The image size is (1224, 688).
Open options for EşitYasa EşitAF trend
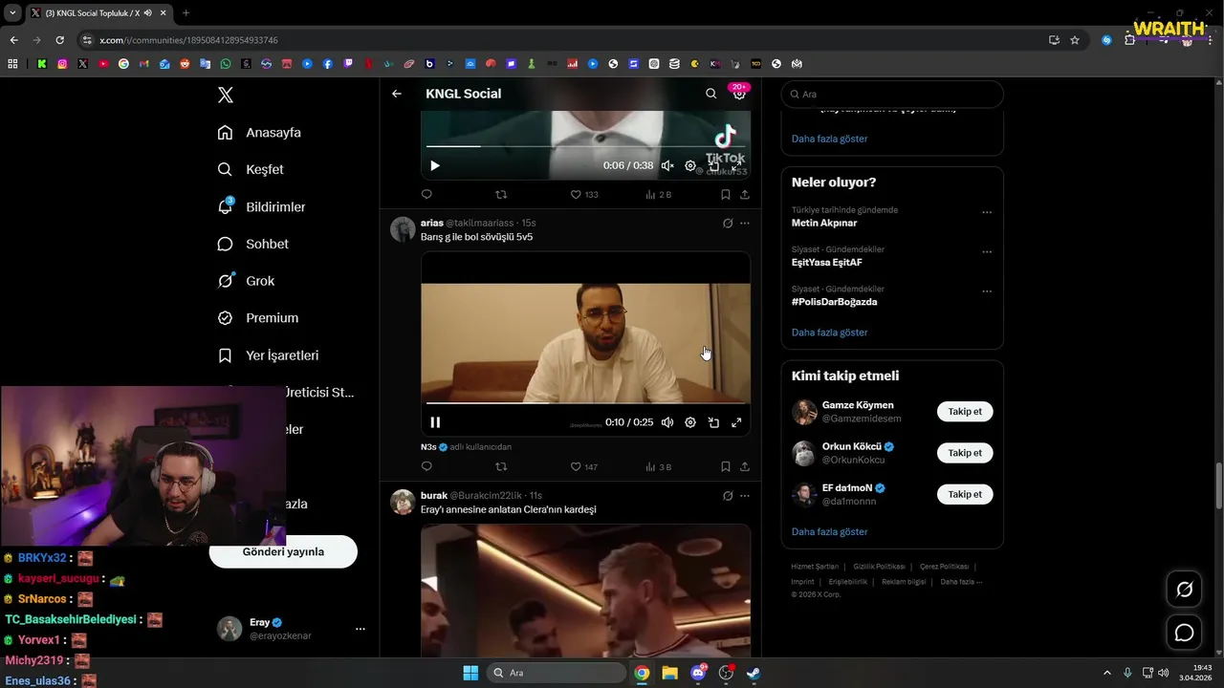(x=987, y=252)
